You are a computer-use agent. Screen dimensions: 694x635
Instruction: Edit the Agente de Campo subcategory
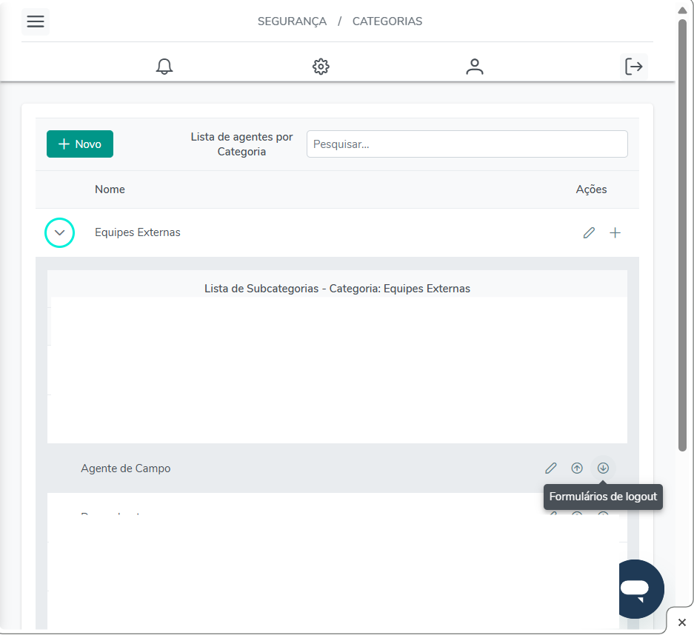tap(550, 468)
